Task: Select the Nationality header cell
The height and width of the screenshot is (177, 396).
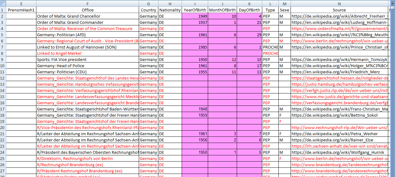Action: pyautogui.click(x=170, y=10)
